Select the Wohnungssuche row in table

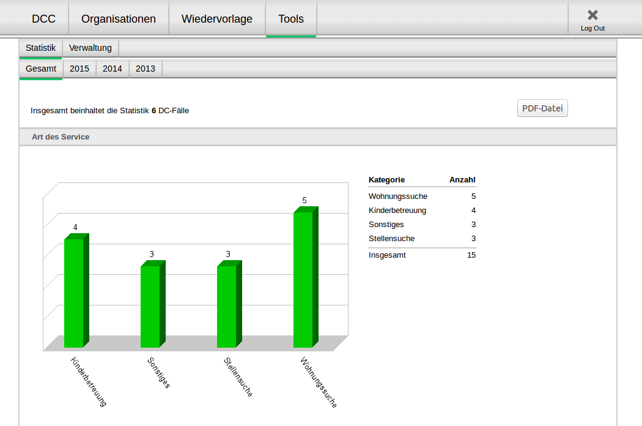(398, 196)
